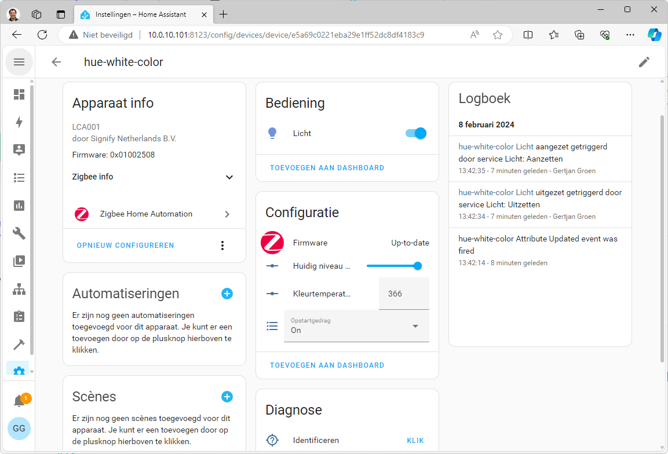Click TOEVOEGEN AAN DASHBOARD under Bediening
The width and height of the screenshot is (668, 454).
coord(327,168)
